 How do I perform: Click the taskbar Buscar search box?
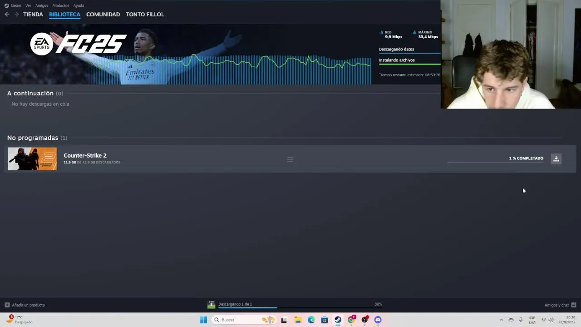coord(245,320)
